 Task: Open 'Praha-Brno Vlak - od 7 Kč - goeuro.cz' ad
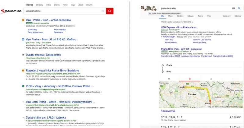pyautogui.click(x=181, y=49)
